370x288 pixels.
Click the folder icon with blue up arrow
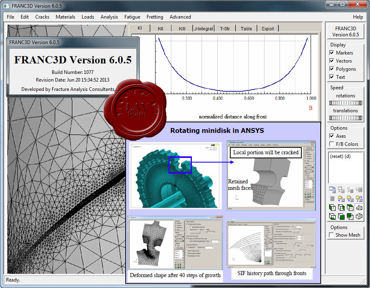pos(341,199)
